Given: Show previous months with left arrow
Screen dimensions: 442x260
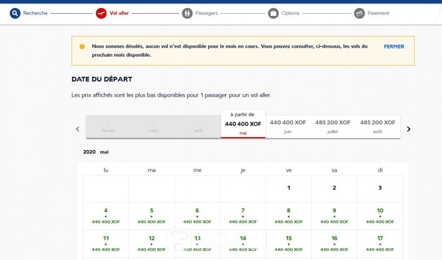Looking at the screenshot, I should tap(78, 129).
